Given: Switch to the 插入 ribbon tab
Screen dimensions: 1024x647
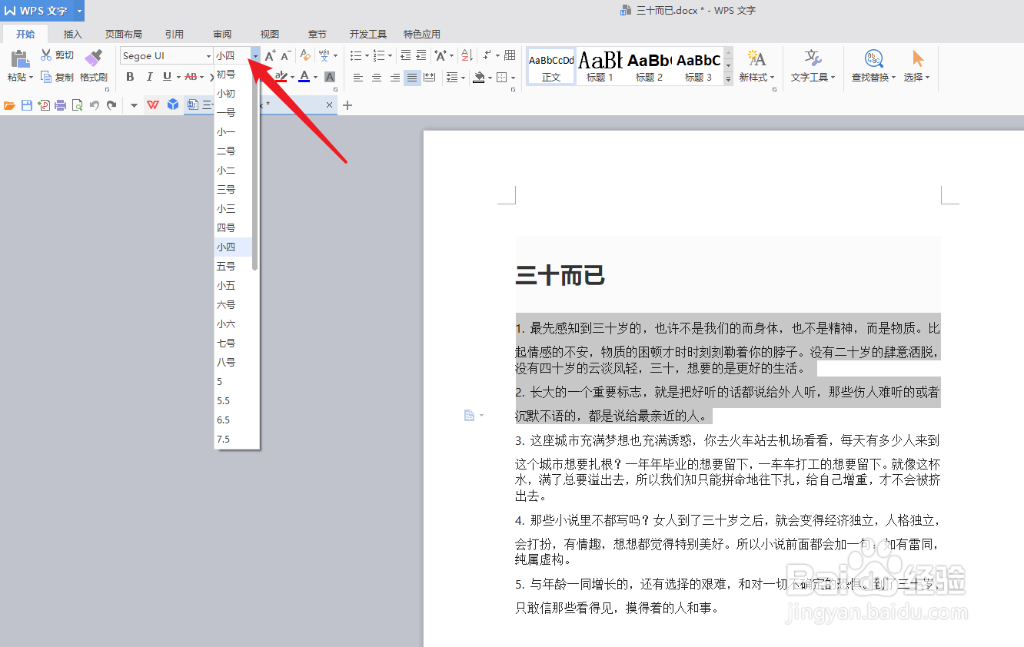Looking at the screenshot, I should click(72, 34).
